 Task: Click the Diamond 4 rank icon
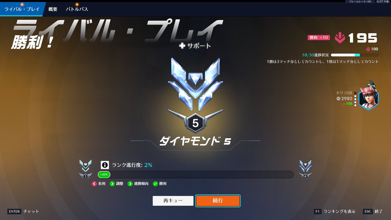(x=305, y=169)
